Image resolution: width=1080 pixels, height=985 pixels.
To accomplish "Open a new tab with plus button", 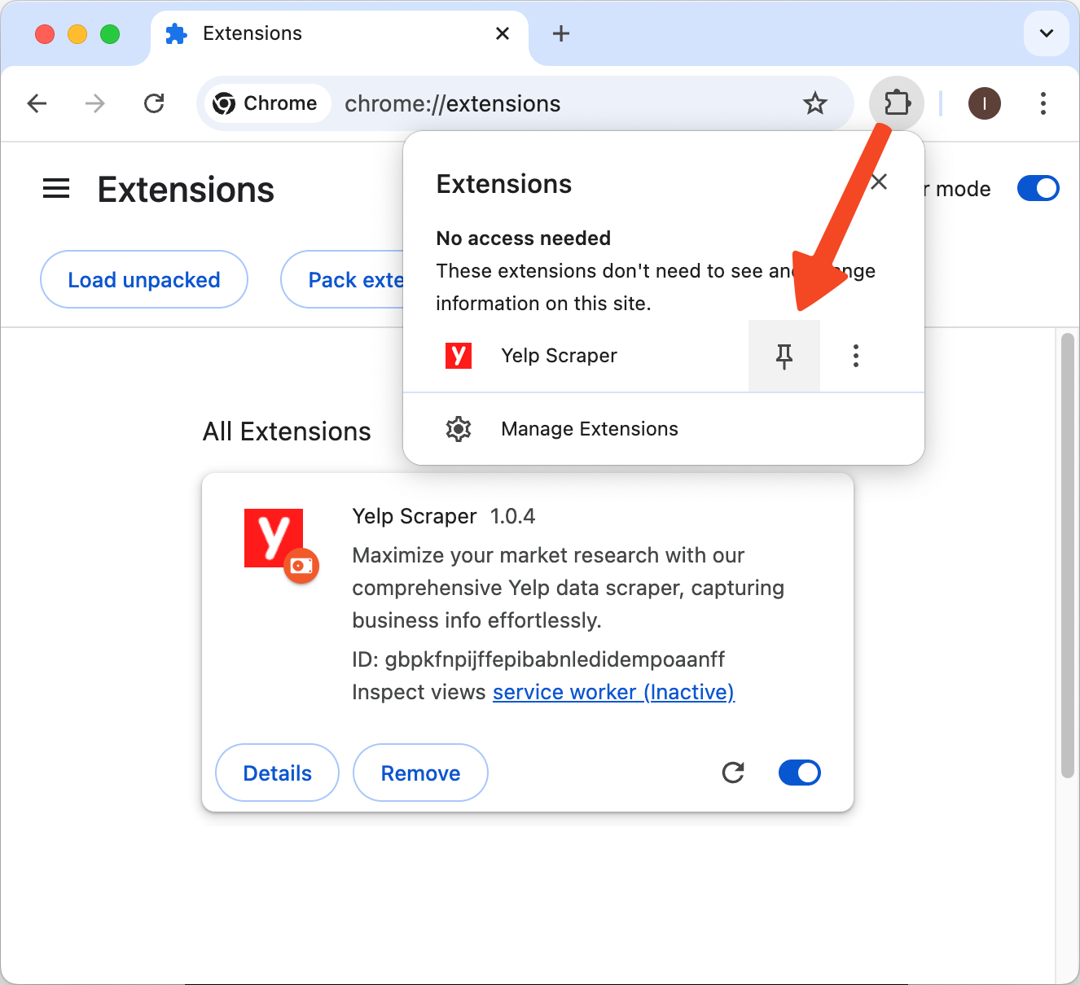I will click(x=560, y=33).
